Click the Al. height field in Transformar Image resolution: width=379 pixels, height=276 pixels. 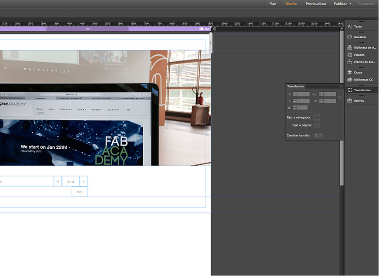(330, 101)
